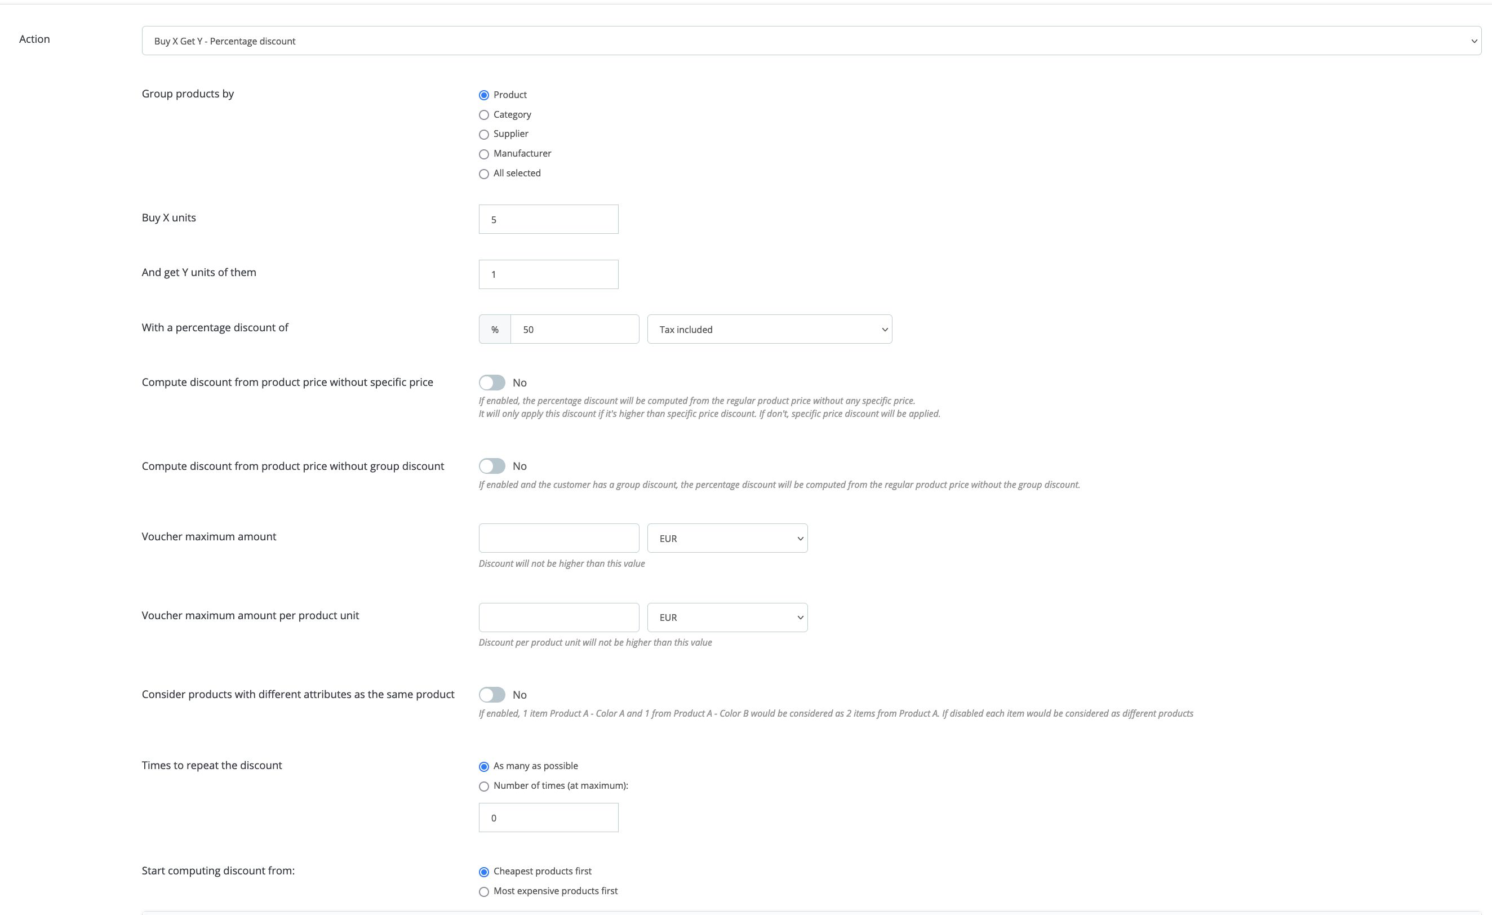This screenshot has height=915, width=1492.
Task: Select Category grouping radio button
Action: [x=484, y=115]
